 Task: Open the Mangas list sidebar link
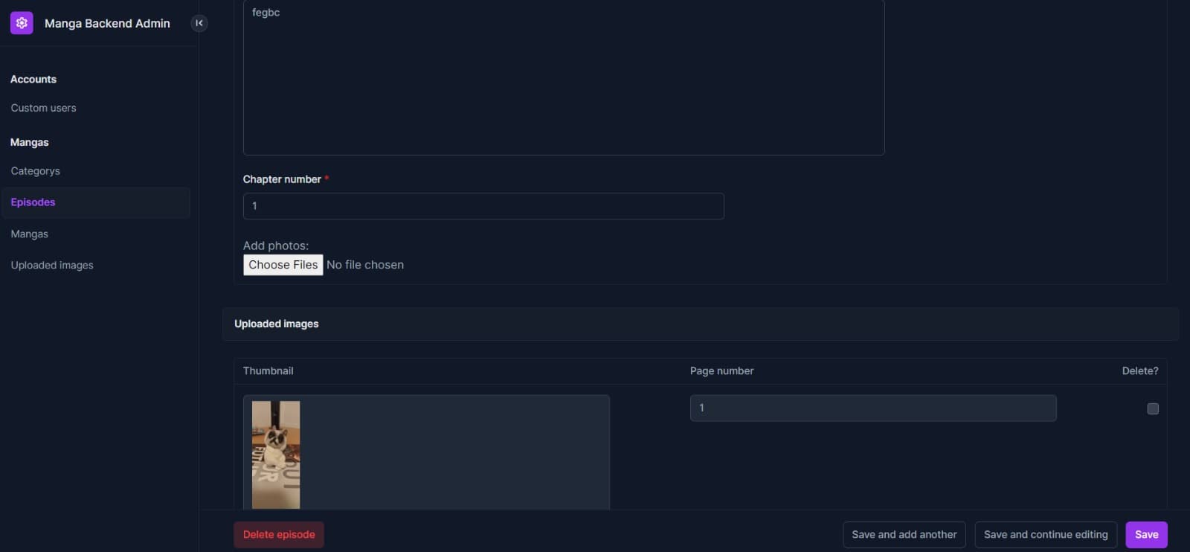click(x=29, y=234)
